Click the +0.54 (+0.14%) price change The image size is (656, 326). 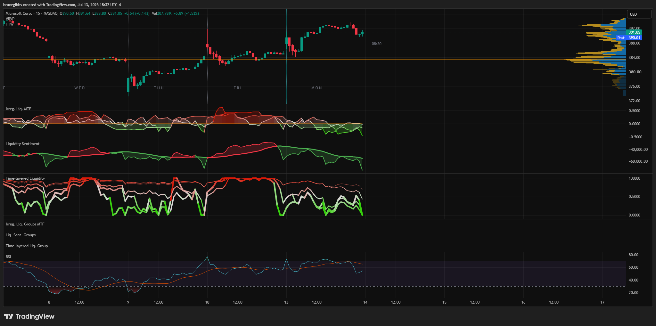click(x=137, y=13)
